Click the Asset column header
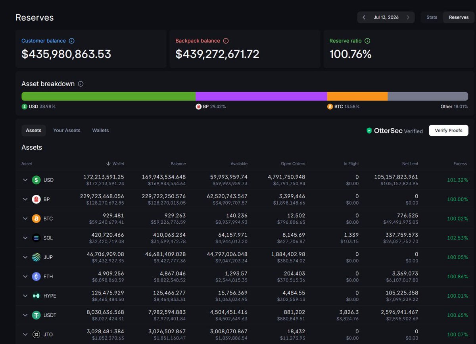Screen dimensions: 476x344 click(x=27, y=163)
